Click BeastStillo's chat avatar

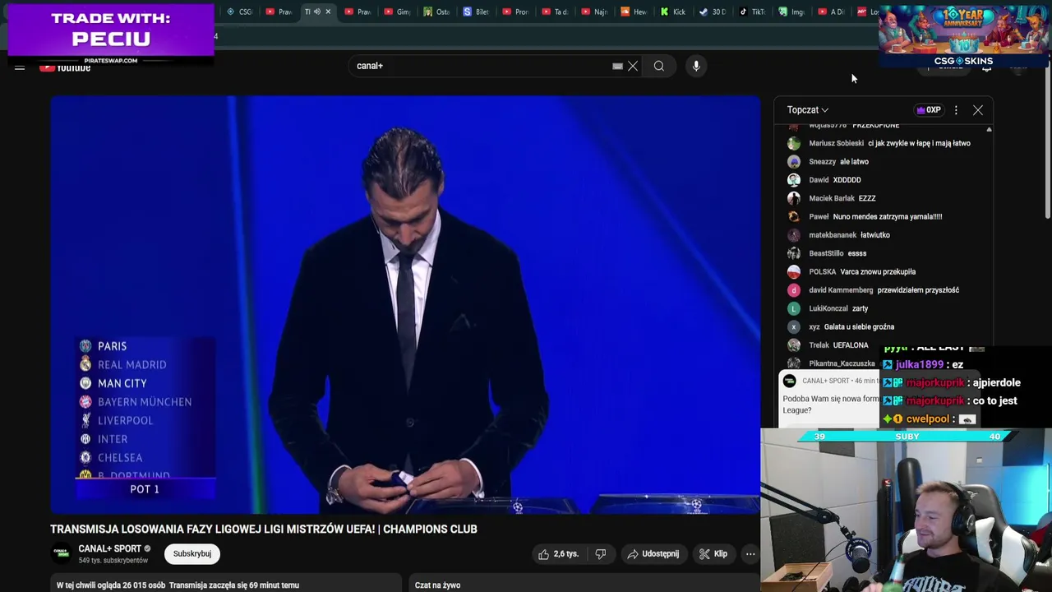point(793,253)
